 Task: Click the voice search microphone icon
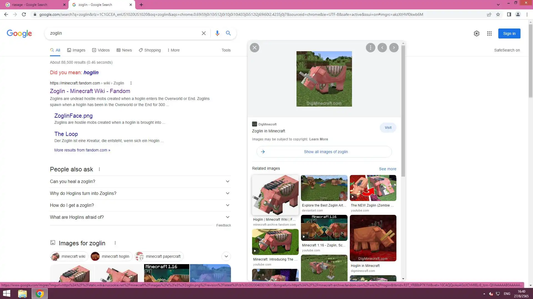click(x=217, y=33)
